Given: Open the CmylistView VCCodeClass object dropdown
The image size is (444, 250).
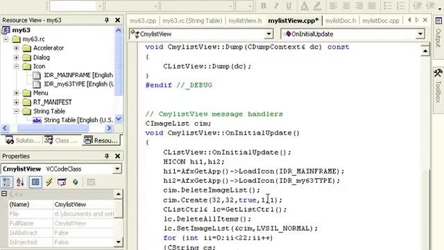Looking at the screenshot, I should pos(117,169).
